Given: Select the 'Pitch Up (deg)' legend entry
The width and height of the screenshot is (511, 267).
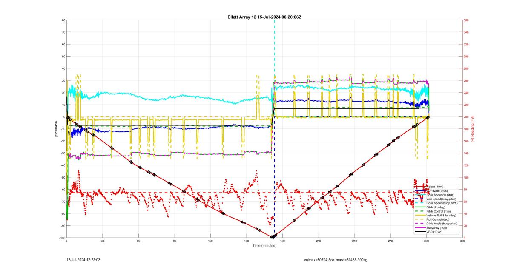Looking at the screenshot, I should (436, 207).
